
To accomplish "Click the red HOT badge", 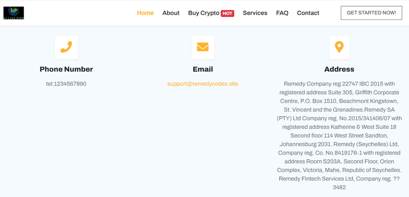I will [228, 13].
